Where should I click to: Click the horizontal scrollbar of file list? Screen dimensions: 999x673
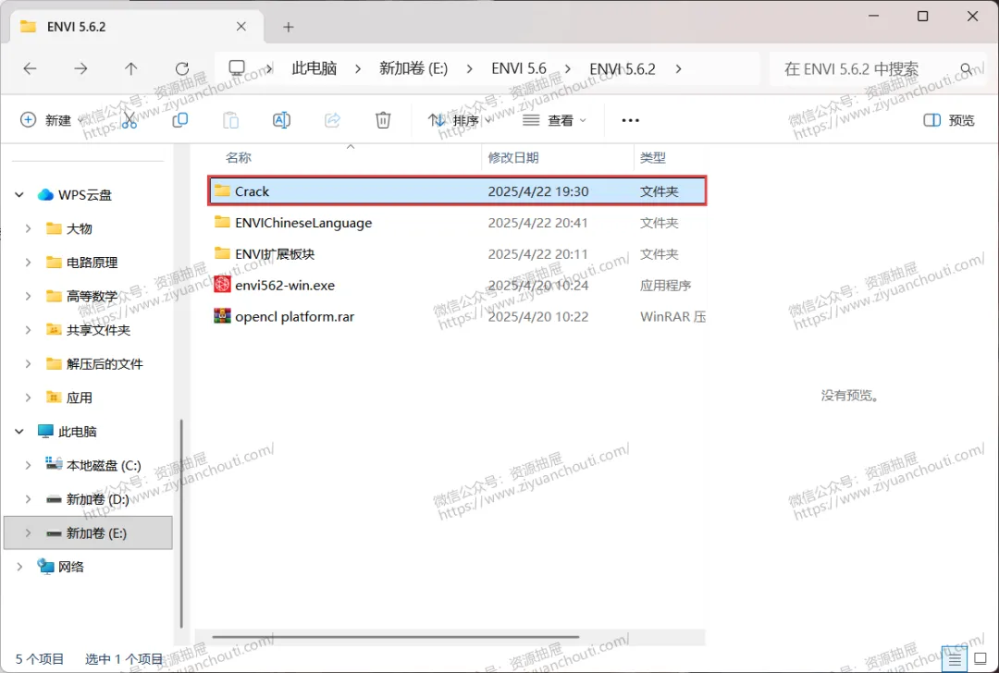(x=395, y=636)
